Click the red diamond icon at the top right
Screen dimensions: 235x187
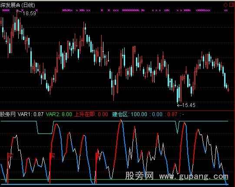coord(225,5)
